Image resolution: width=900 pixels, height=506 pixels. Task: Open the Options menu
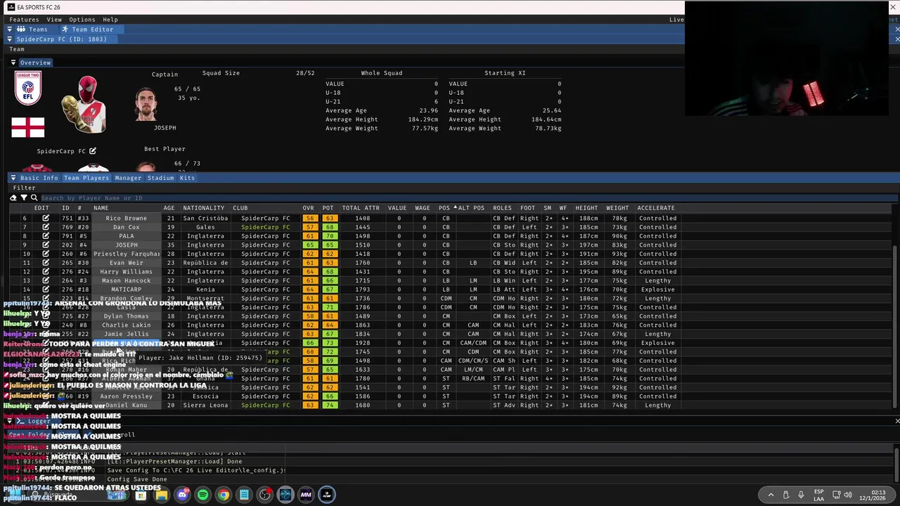pos(82,20)
